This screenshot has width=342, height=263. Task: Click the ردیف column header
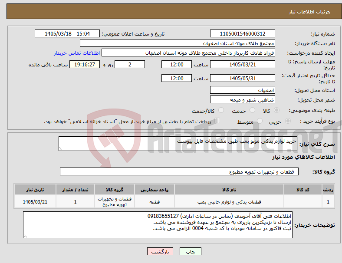[328, 190]
